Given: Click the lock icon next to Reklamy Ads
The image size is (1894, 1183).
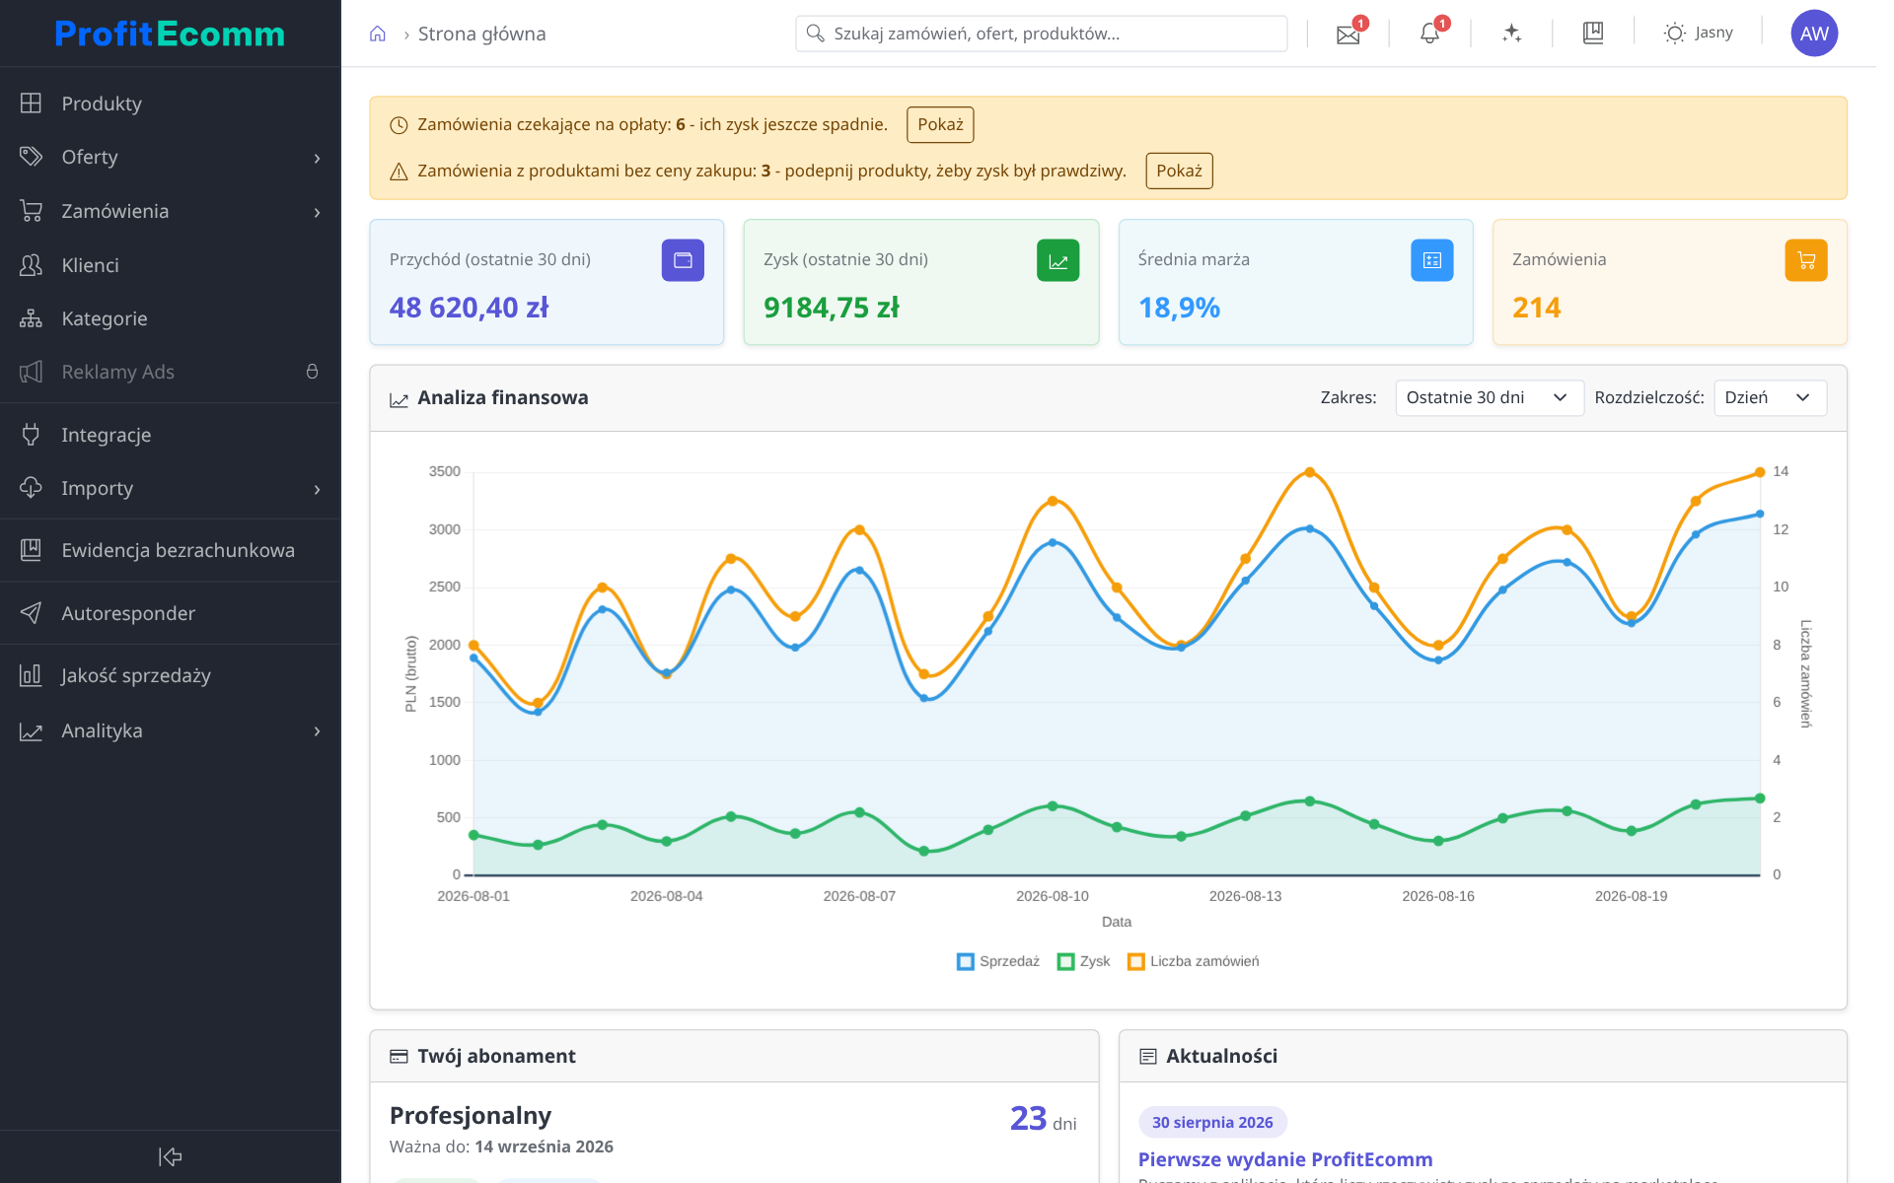Looking at the screenshot, I should (x=312, y=372).
